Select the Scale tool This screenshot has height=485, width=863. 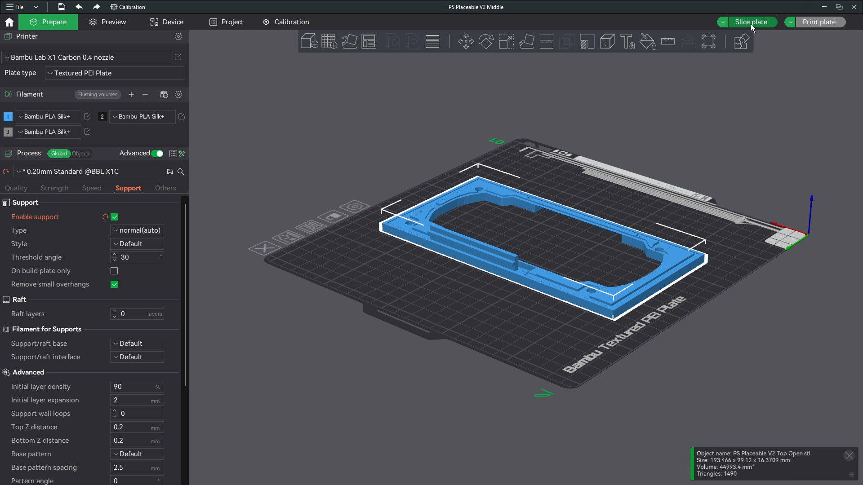(x=506, y=41)
